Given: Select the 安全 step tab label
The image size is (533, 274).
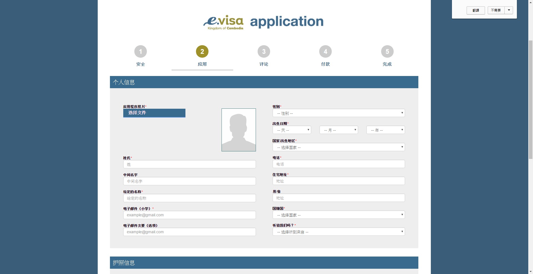Looking at the screenshot, I should coord(140,64).
